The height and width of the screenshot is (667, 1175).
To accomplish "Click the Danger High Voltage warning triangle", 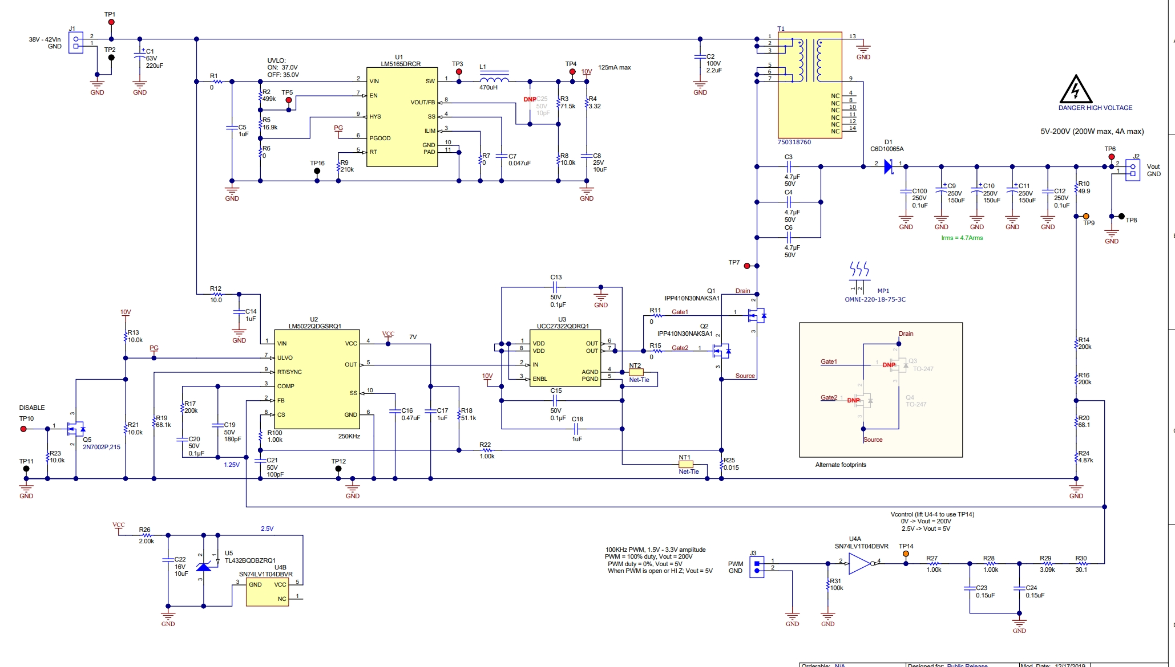I will click(x=1075, y=90).
